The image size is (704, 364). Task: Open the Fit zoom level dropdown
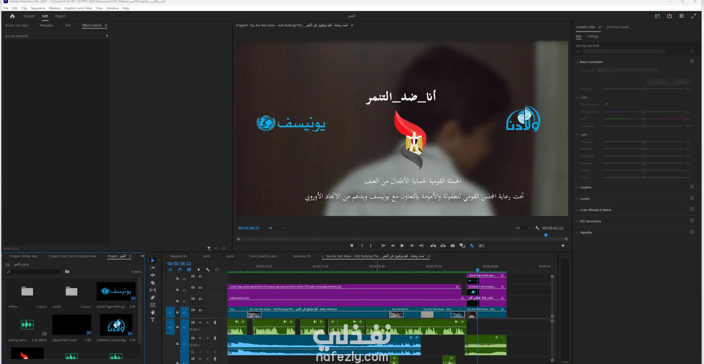[276, 228]
